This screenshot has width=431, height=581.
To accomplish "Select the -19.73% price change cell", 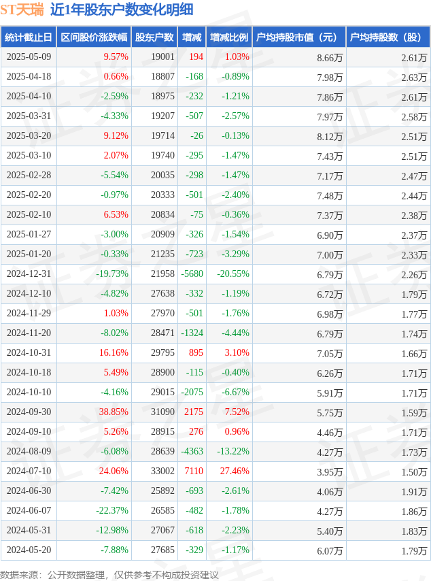I will (111, 273).
